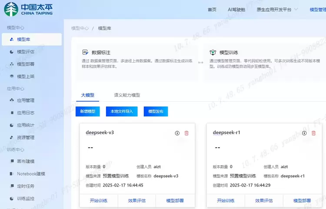326x209 pixels.
Task: Click the 新增模型 button
Action: [87, 111]
